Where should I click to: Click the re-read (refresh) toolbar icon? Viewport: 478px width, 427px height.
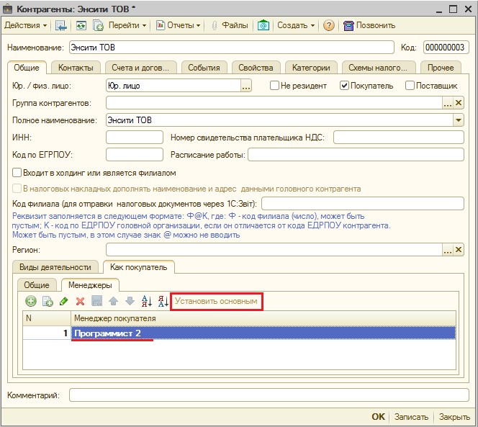point(81,25)
